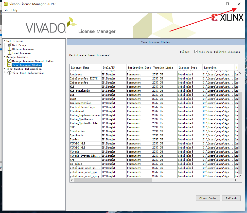
Task: Select the SysGen license row
Action: click(x=154, y=140)
